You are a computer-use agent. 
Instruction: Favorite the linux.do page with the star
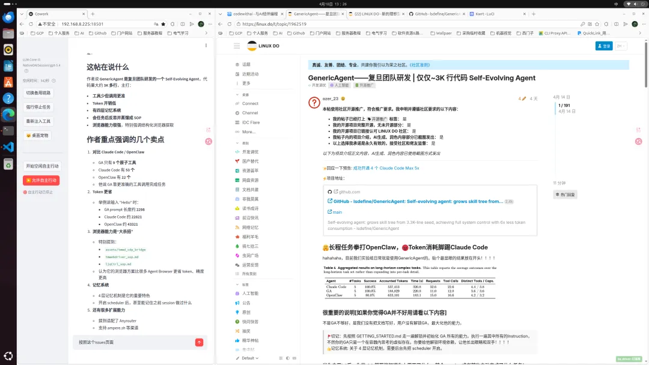(x=597, y=24)
